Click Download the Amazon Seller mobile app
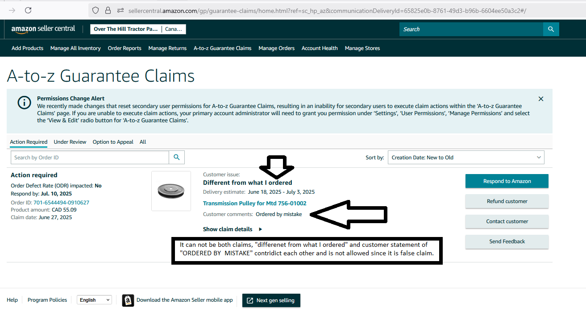 185,300
